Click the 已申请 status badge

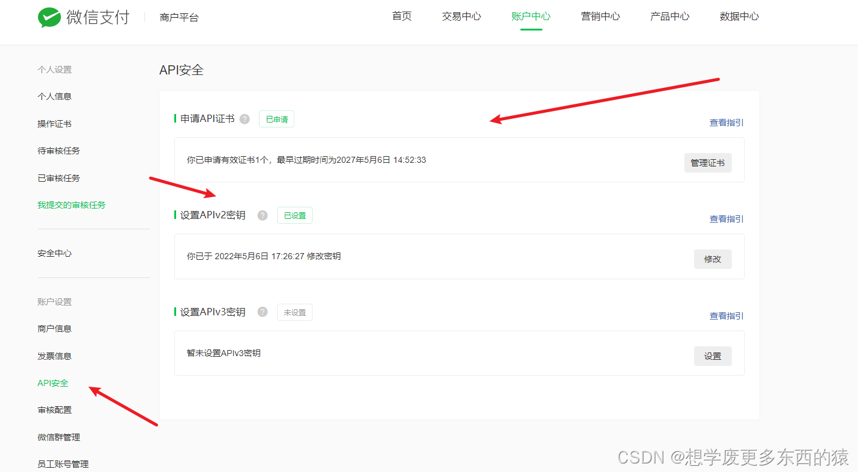(276, 119)
